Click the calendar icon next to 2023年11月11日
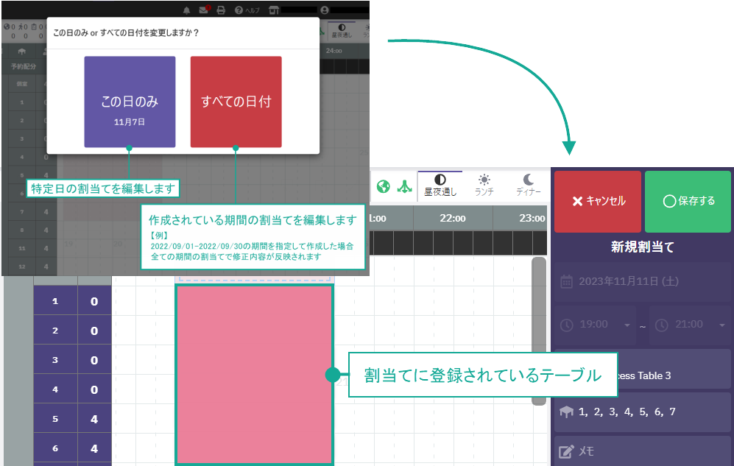Image resolution: width=734 pixels, height=466 pixels. click(565, 282)
